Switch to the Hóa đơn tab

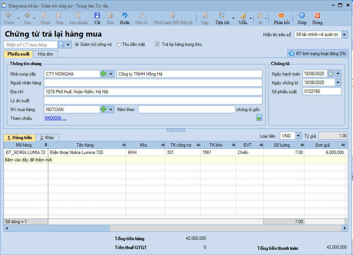[x=46, y=54]
